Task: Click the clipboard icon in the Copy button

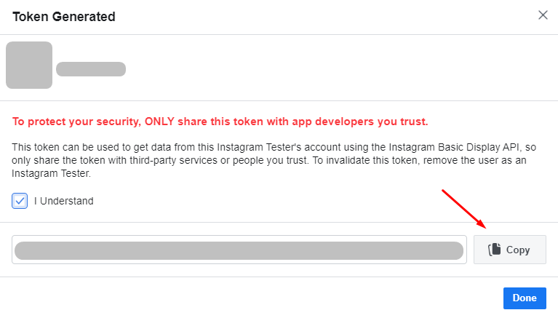Action: [x=495, y=250]
